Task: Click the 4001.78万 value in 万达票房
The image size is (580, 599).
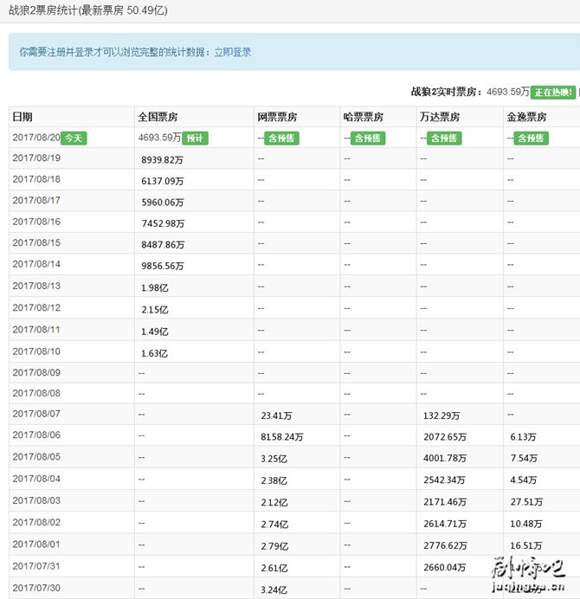Action: pyautogui.click(x=445, y=458)
